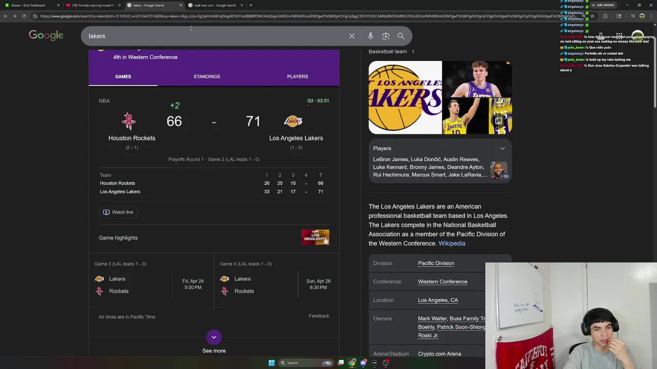The width and height of the screenshot is (657, 369).
Task: Expand the Players dropdown chevron
Action: [x=503, y=148]
